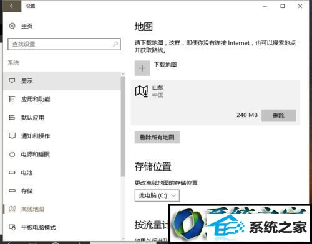The height and width of the screenshot is (244, 312).
Task: Click the plus button to download maps
Action: (x=142, y=68)
